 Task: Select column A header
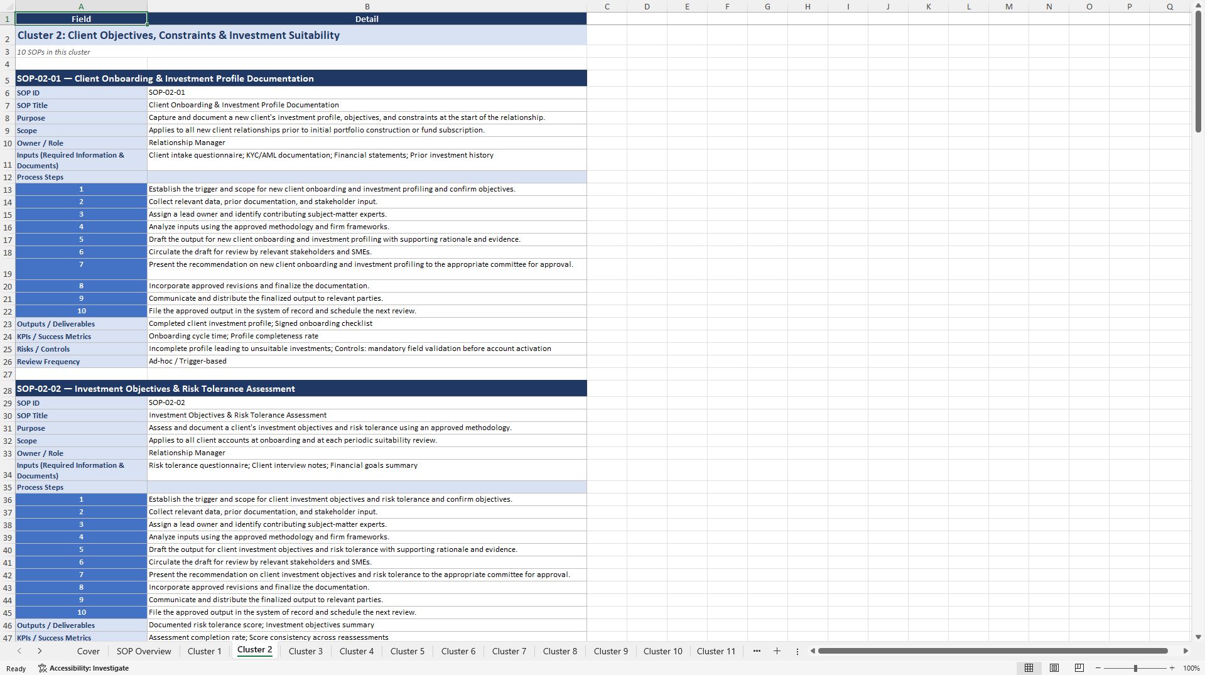[81, 6]
